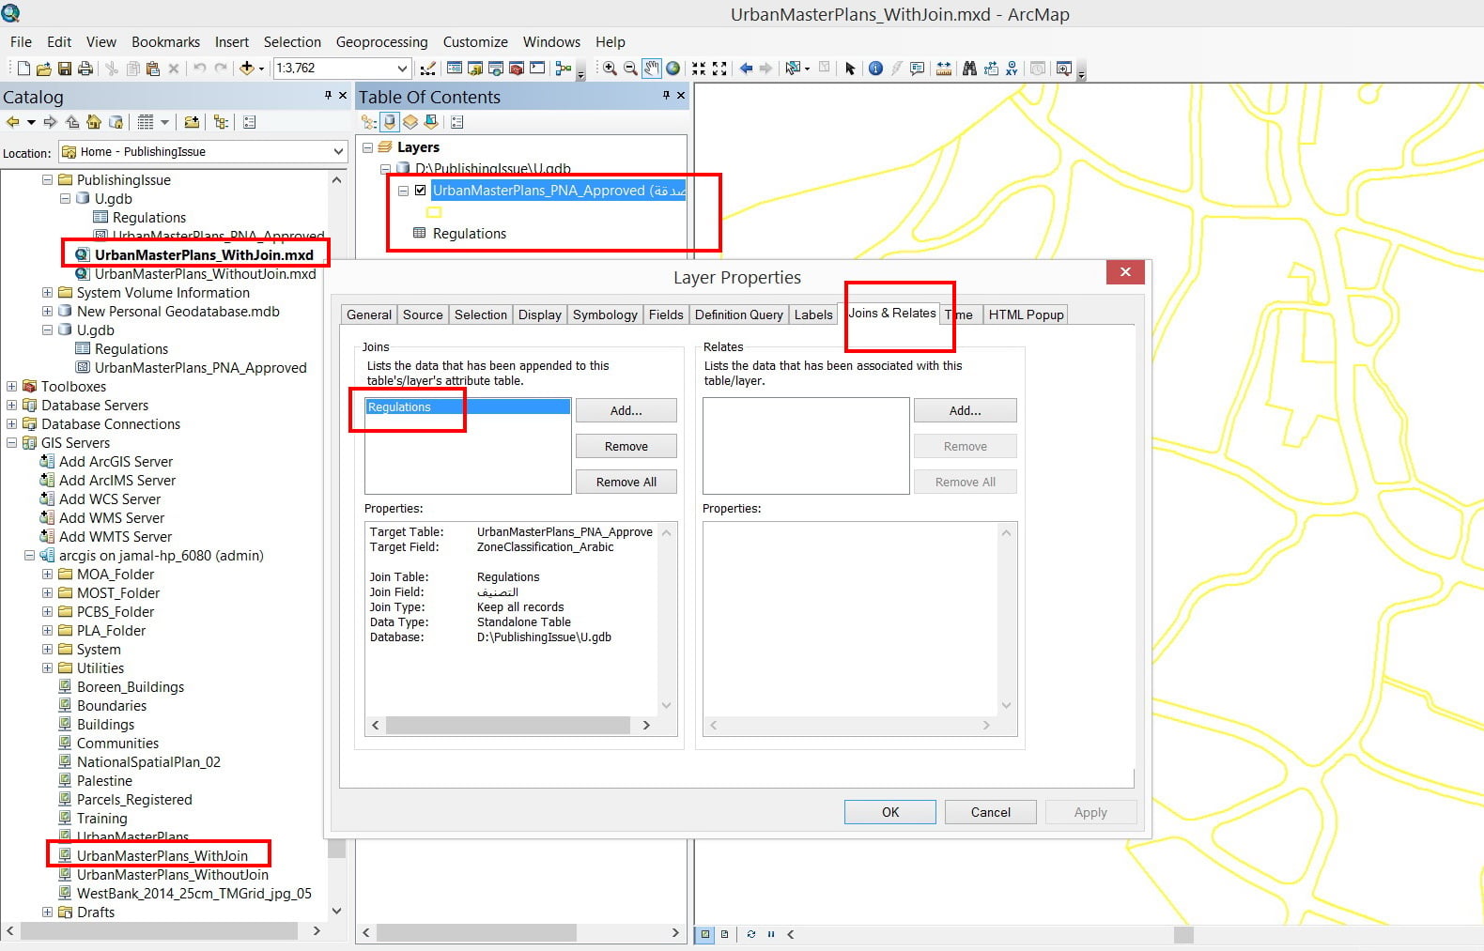Switch to the Definition Query tab

click(739, 314)
